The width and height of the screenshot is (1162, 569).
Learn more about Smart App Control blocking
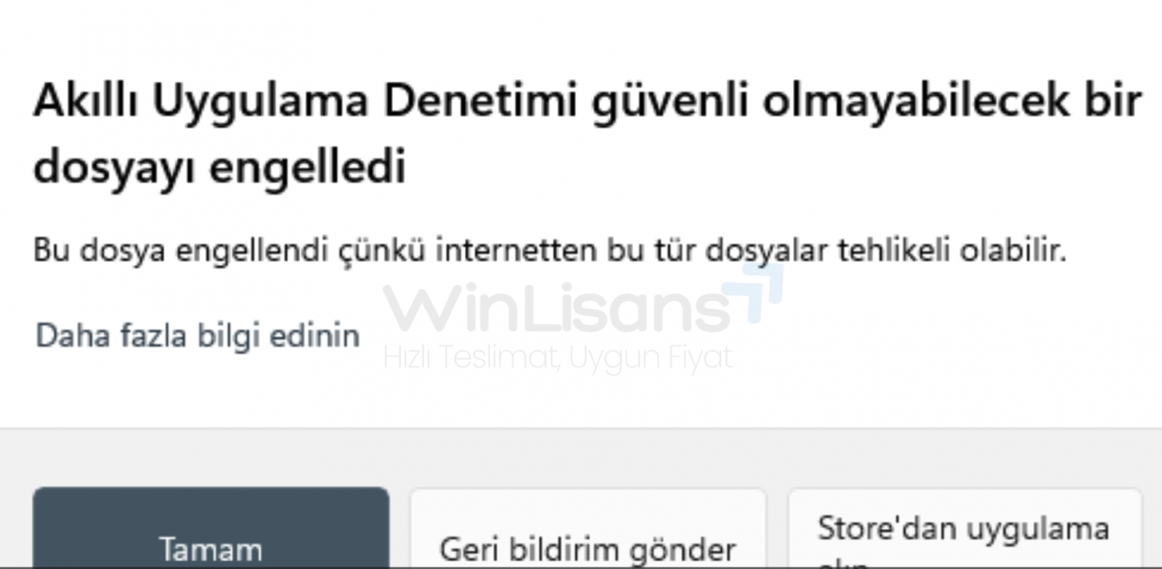[198, 337]
